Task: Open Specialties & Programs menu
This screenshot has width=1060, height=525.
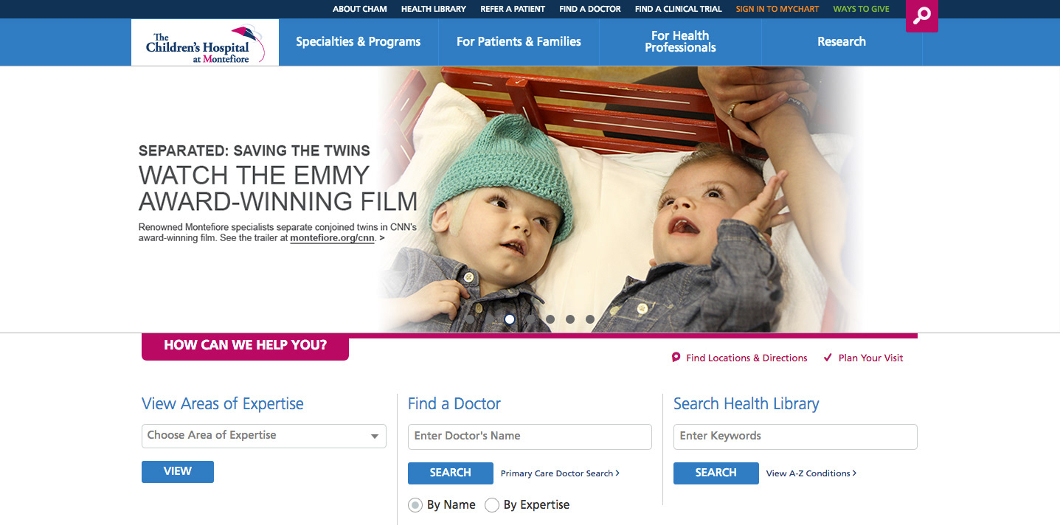Action: point(358,42)
